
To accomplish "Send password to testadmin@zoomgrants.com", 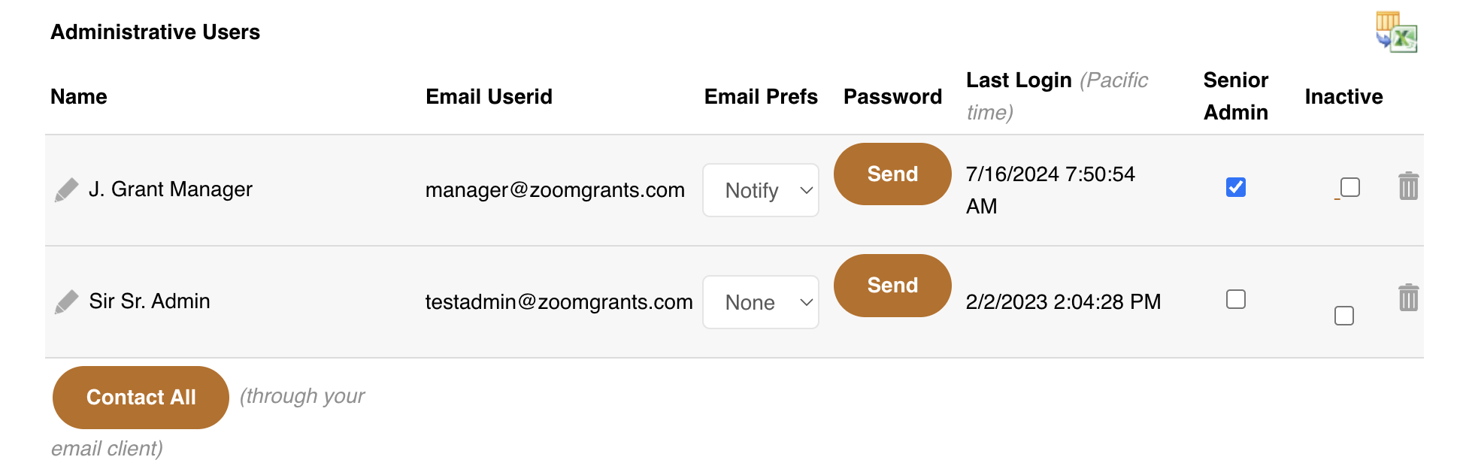I will [x=892, y=286].
